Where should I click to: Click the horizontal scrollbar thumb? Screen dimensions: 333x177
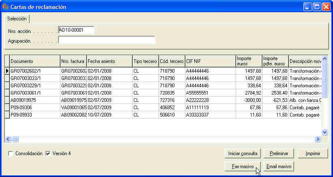[15, 139]
